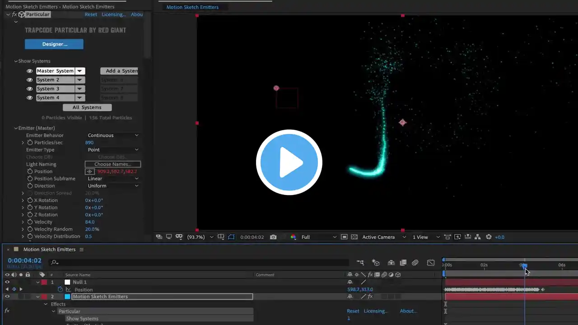Viewport: 578px width, 325px height.
Task: Click the region of interest icon
Action: pos(344,237)
